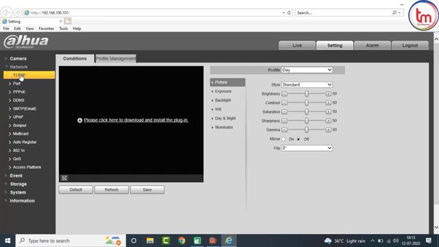439x247 pixels.
Task: Decrease Gamma with minus icon
Action: (x=284, y=130)
